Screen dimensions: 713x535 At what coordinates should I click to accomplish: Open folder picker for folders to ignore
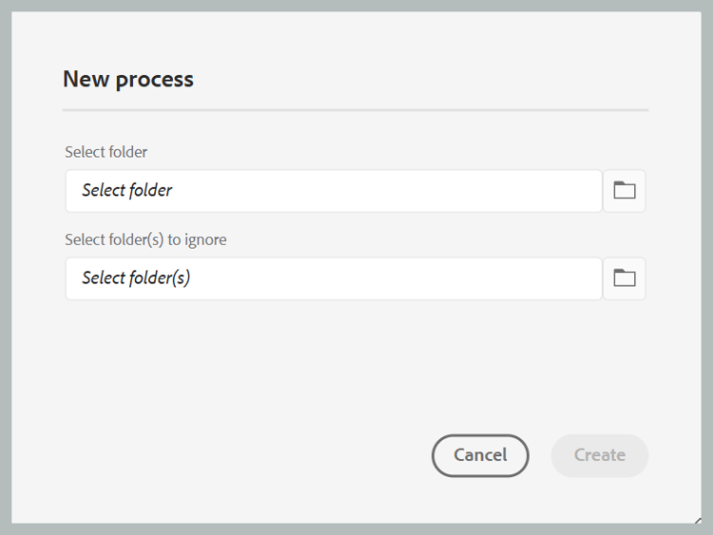pos(625,278)
